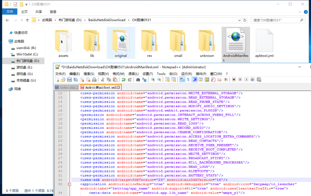
Task: Open the 视图(V) menu
Action: click(x=103, y=74)
